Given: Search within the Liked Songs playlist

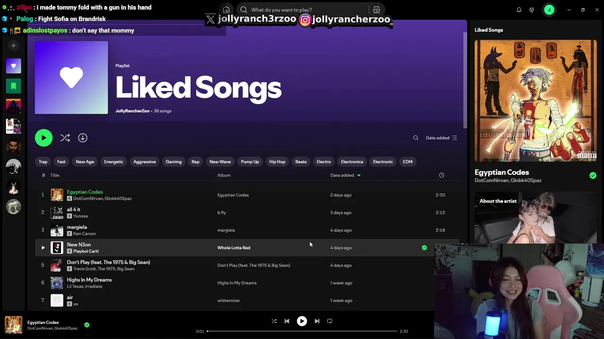Looking at the screenshot, I should 416,138.
